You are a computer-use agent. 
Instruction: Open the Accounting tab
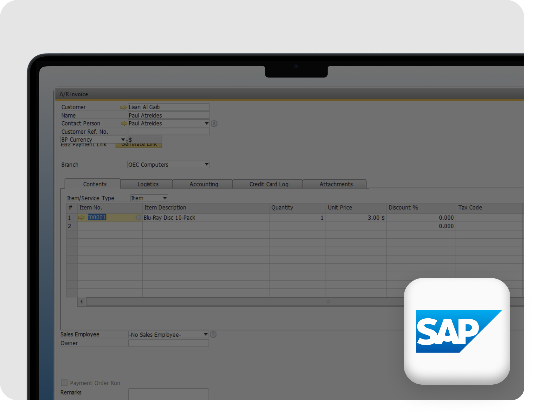[204, 184]
